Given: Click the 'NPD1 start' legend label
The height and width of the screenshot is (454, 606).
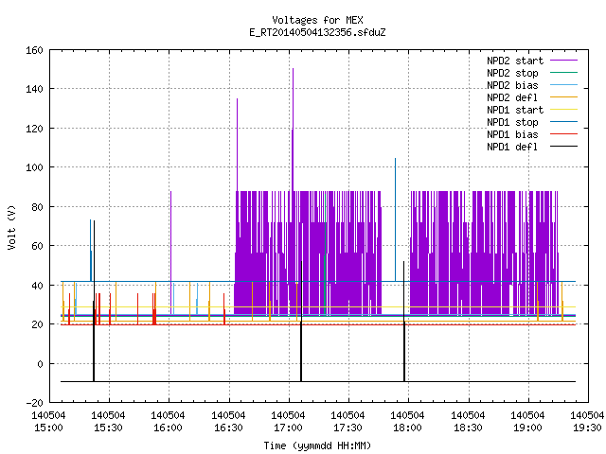Looking at the screenshot, I should 515,110.
